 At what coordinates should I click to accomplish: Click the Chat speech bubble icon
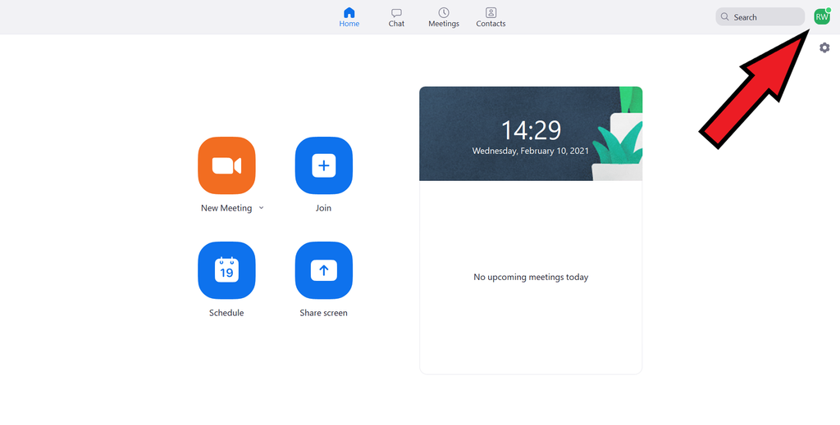(396, 12)
